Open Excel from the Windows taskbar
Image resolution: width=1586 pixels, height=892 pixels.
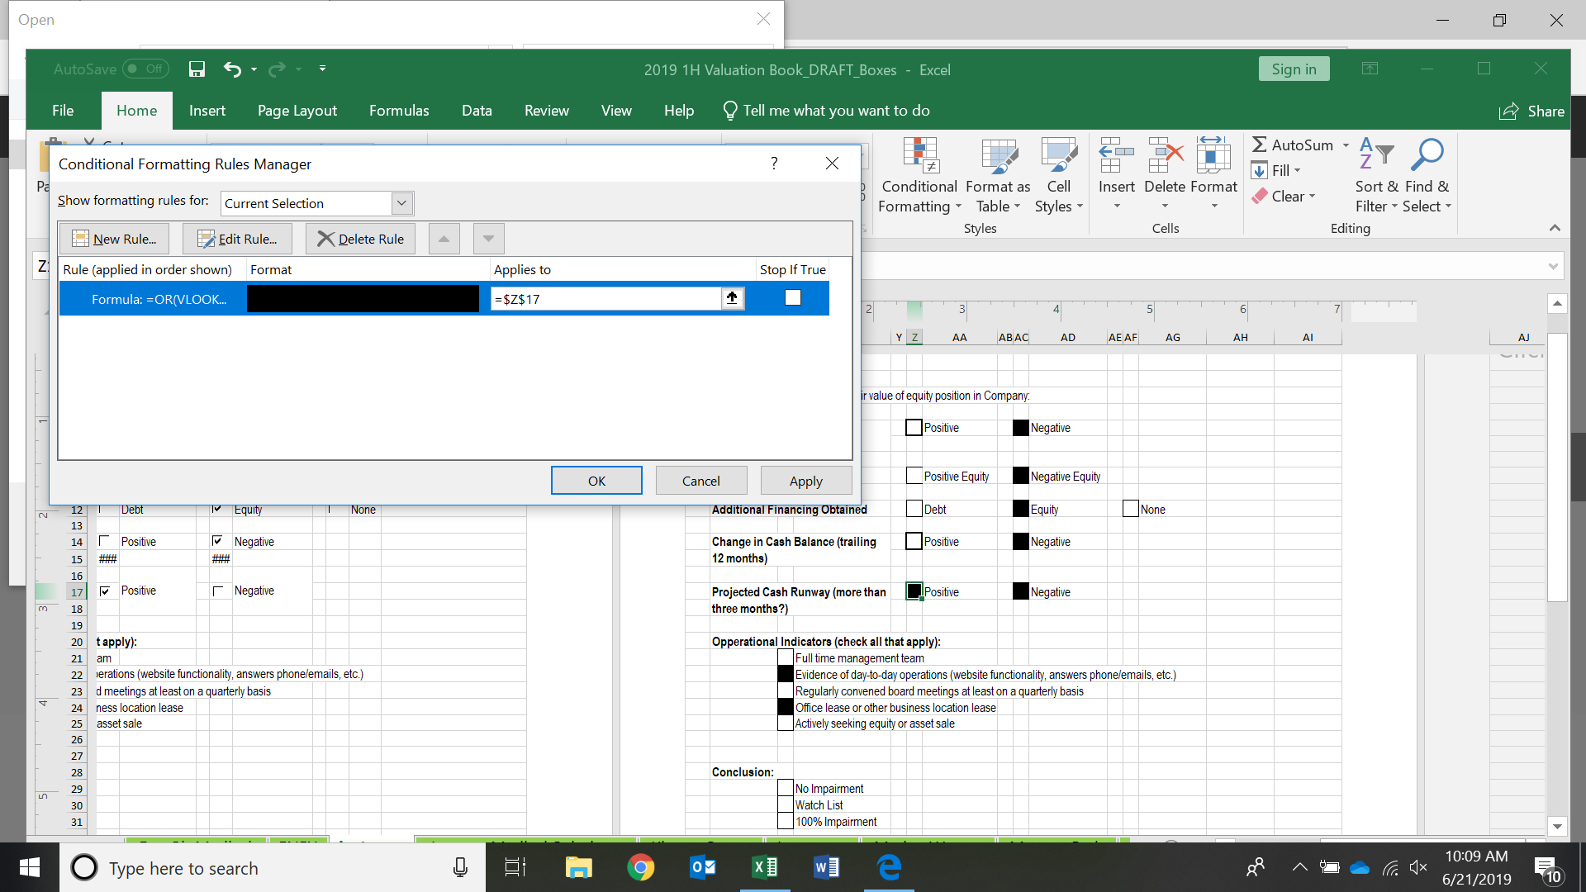pos(765,867)
